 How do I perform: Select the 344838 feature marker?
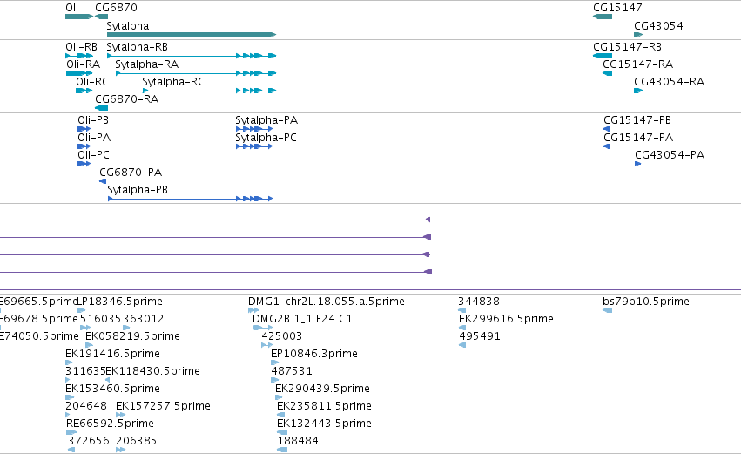(x=462, y=310)
